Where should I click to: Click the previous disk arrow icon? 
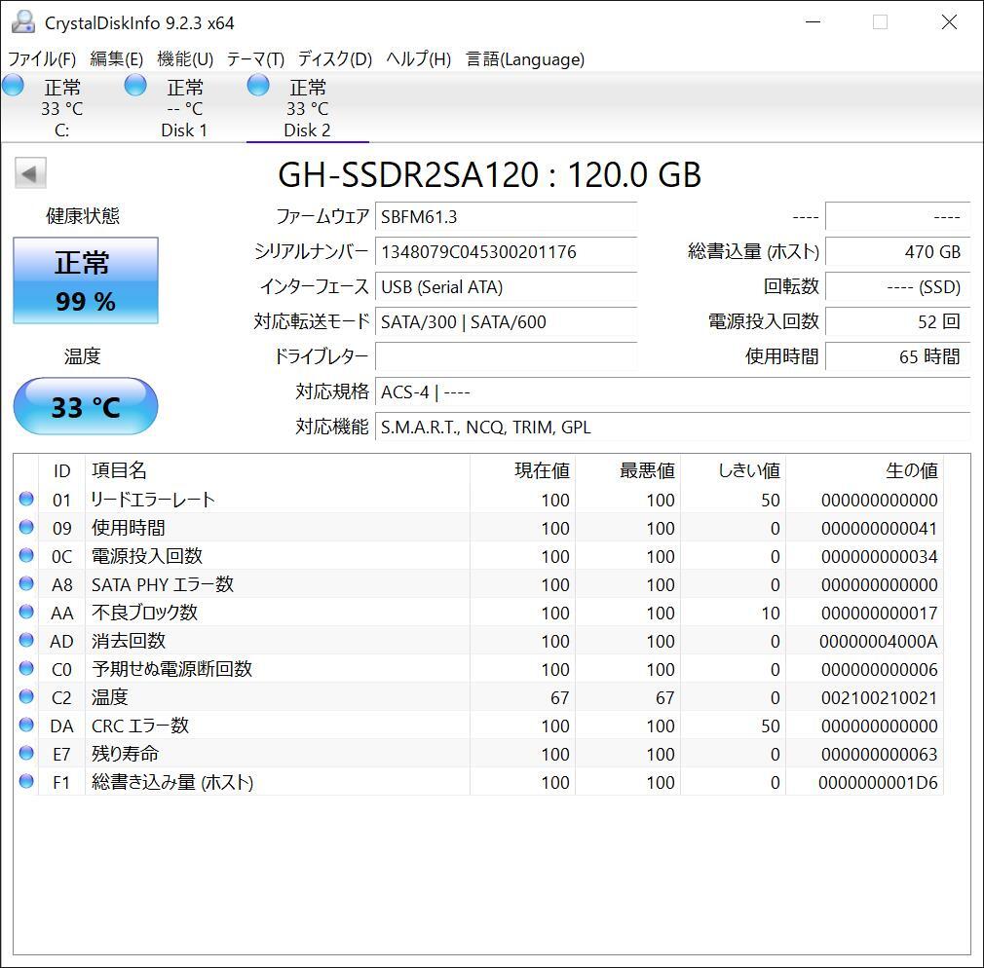pos(29,174)
